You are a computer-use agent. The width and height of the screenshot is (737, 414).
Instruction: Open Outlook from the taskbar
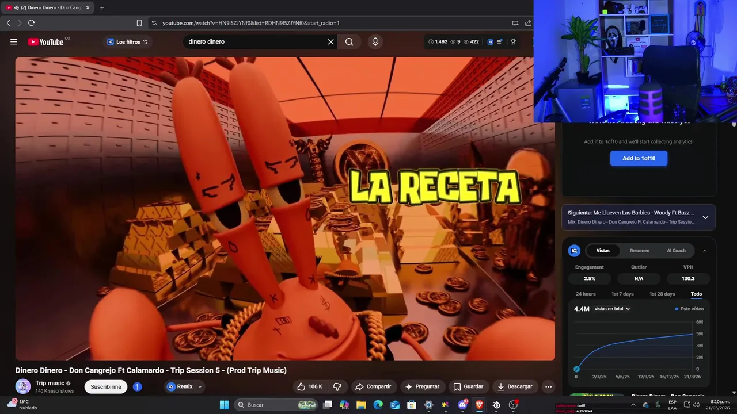(395, 405)
